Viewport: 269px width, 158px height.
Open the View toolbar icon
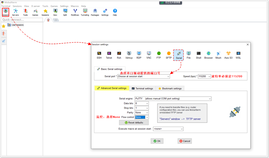55,12
